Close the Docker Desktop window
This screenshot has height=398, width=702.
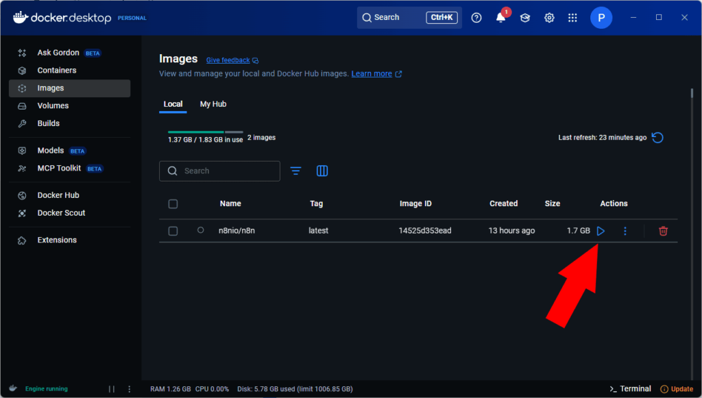[x=684, y=17]
